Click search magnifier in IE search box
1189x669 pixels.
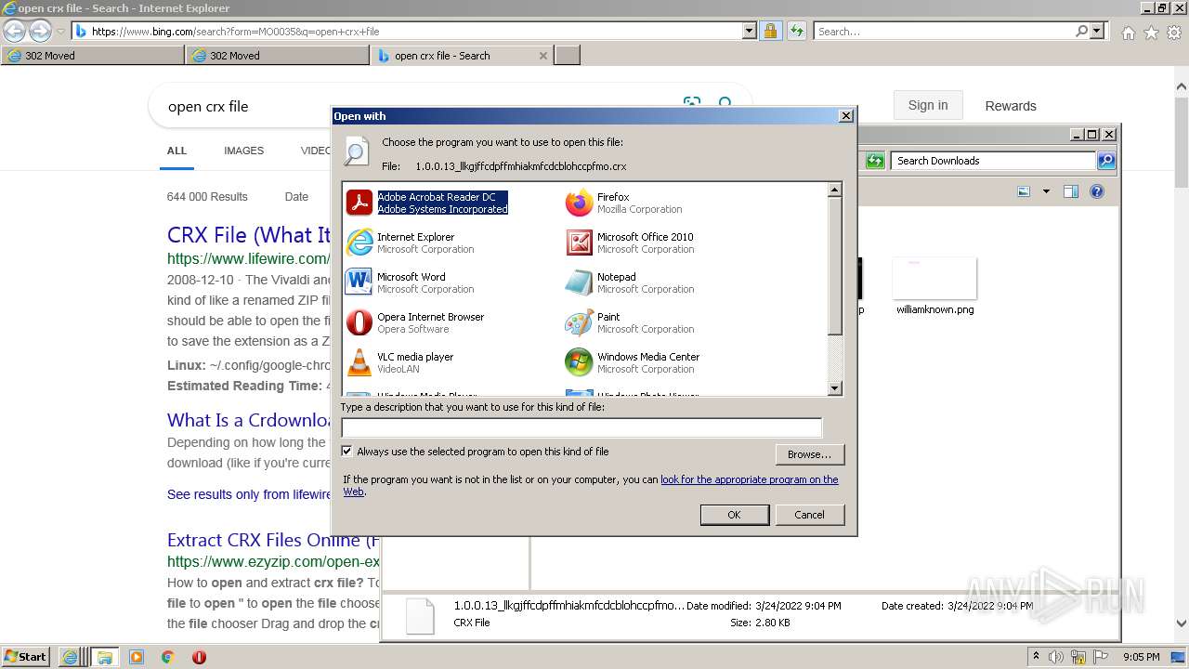[1081, 31]
